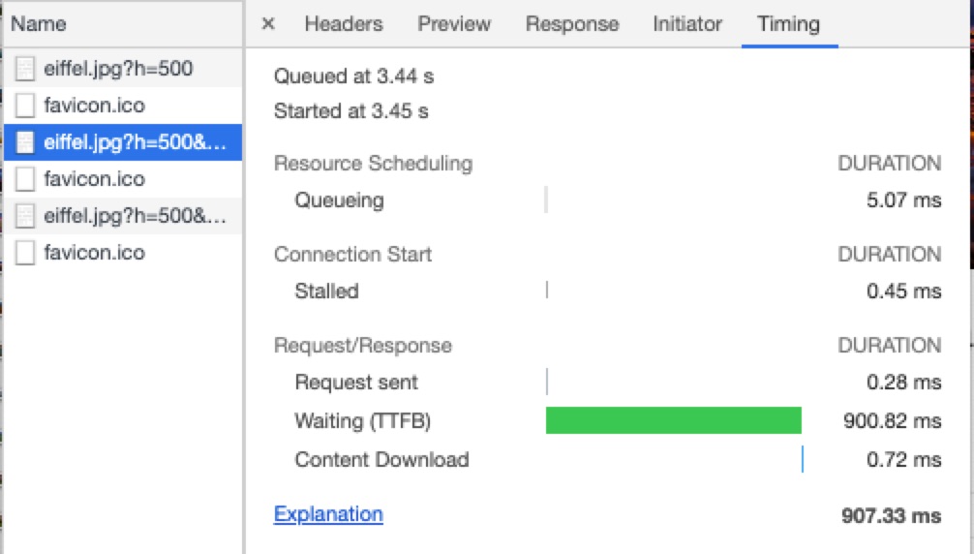The image size is (974, 554).
Task: Open the Preview tab
Action: [454, 24]
